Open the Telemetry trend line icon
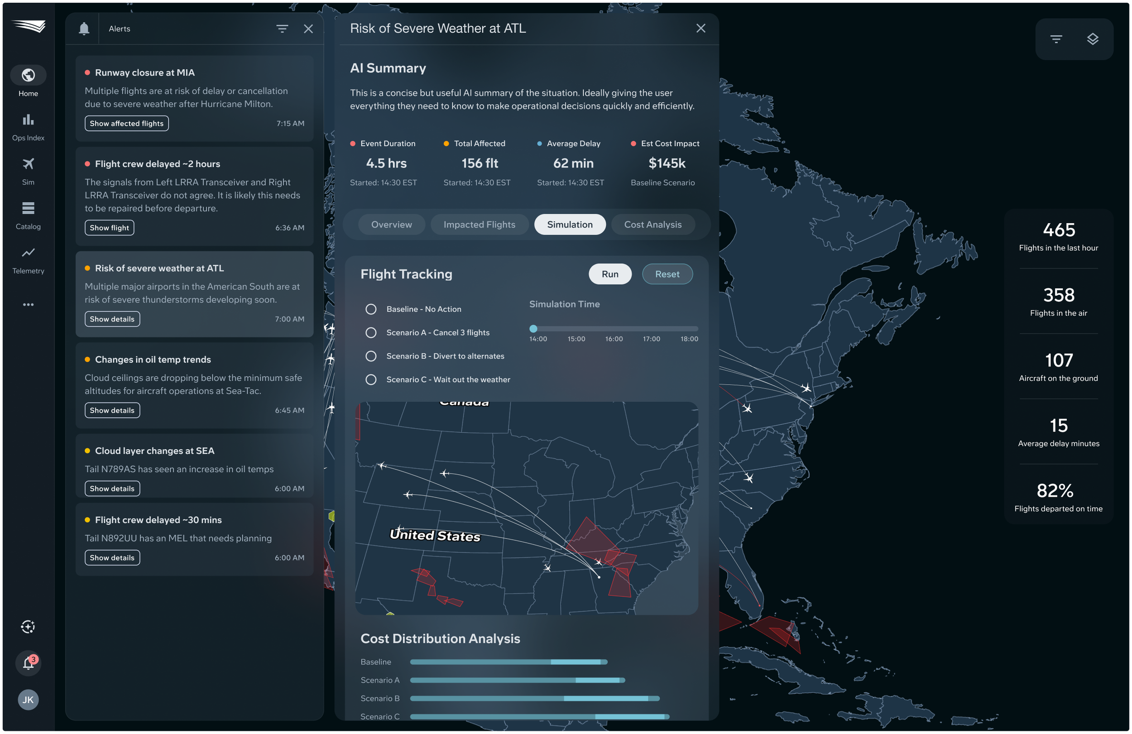This screenshot has height=734, width=1132. point(28,253)
